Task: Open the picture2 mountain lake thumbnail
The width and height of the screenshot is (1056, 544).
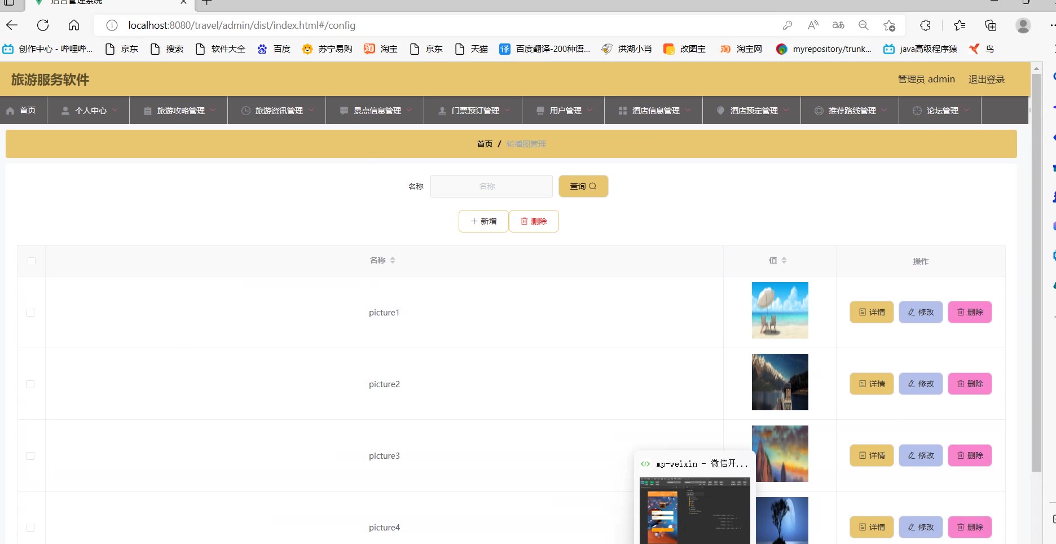Action: (x=780, y=382)
